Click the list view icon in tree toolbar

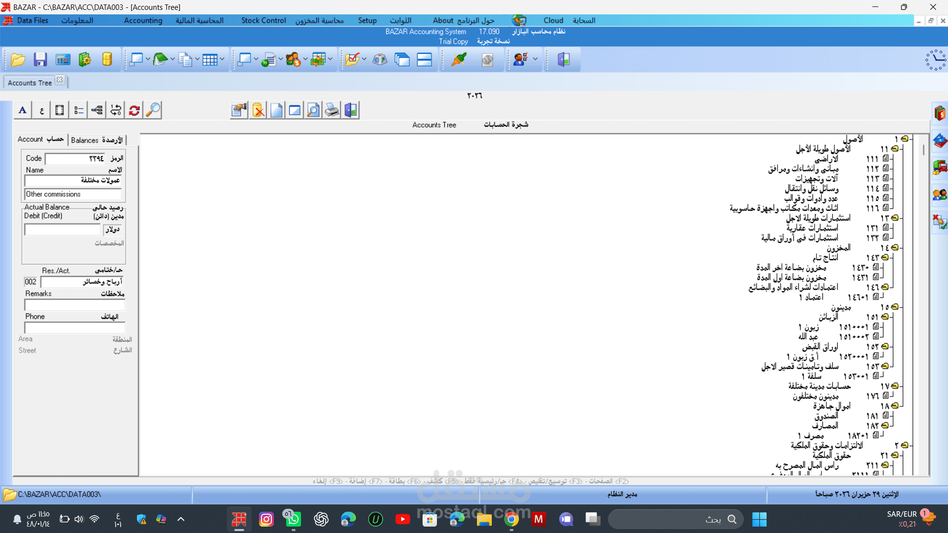tap(79, 110)
